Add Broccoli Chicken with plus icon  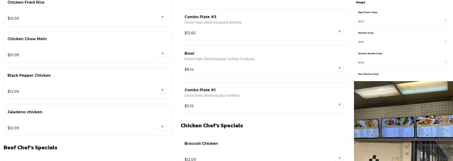pos(339,158)
